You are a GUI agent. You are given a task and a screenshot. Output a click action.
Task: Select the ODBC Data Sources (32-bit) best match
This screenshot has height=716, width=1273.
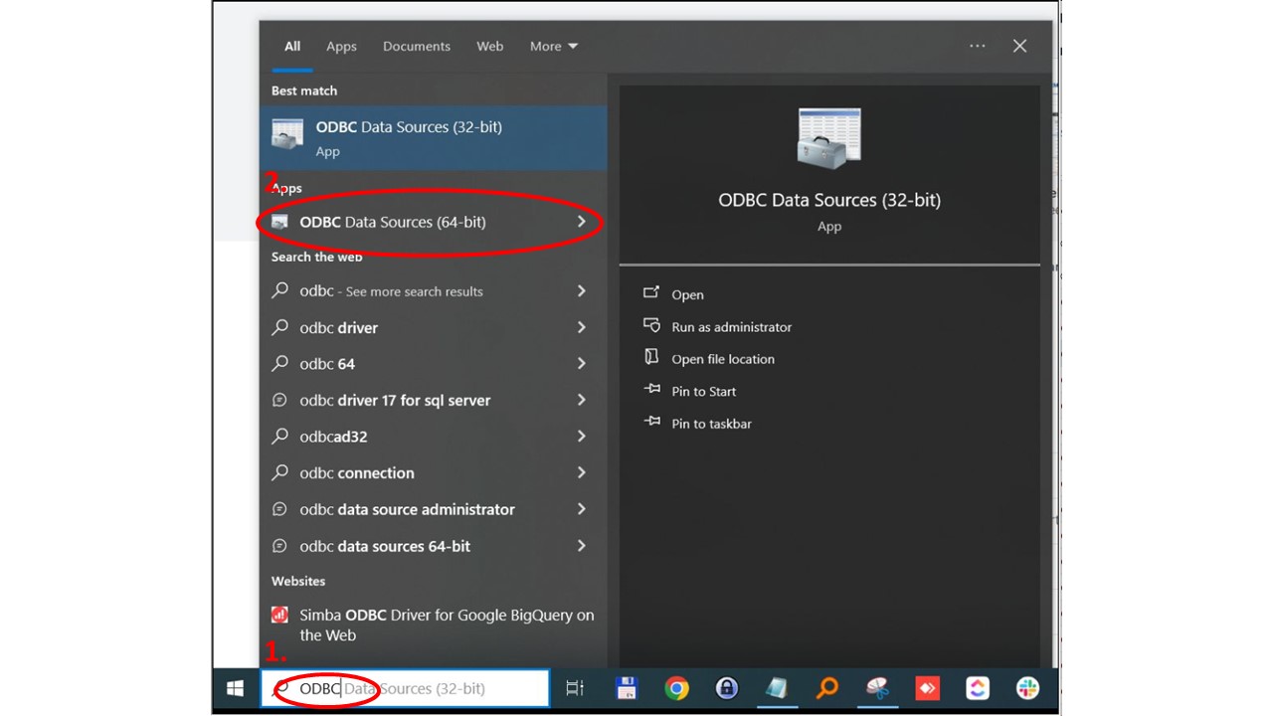(408, 137)
